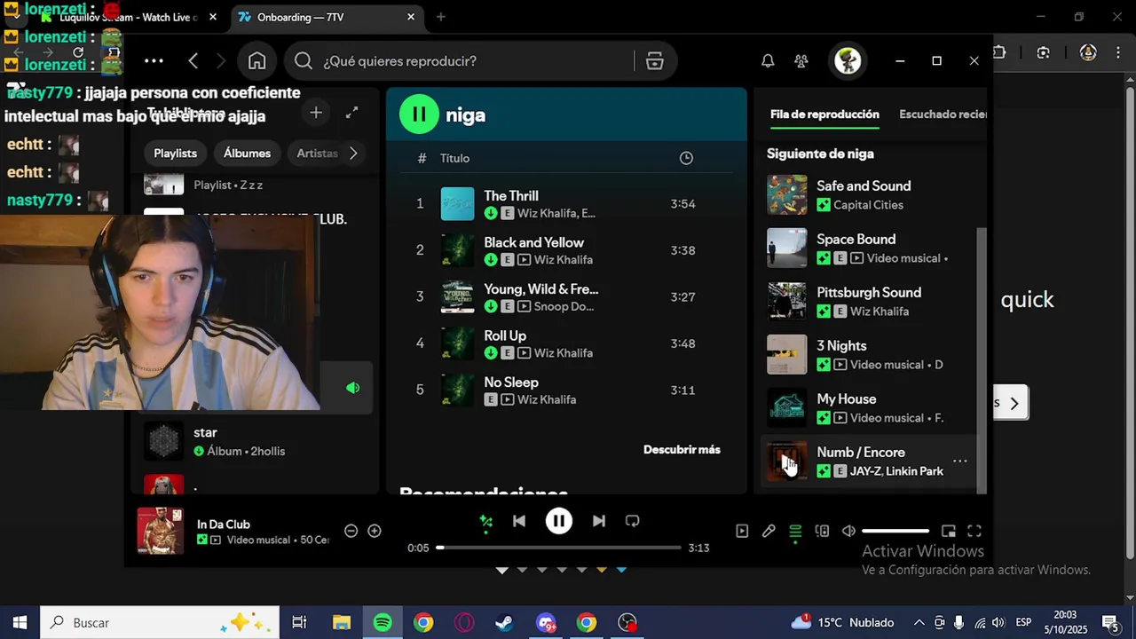Open the notifications bell
The image size is (1136, 639).
768,61
